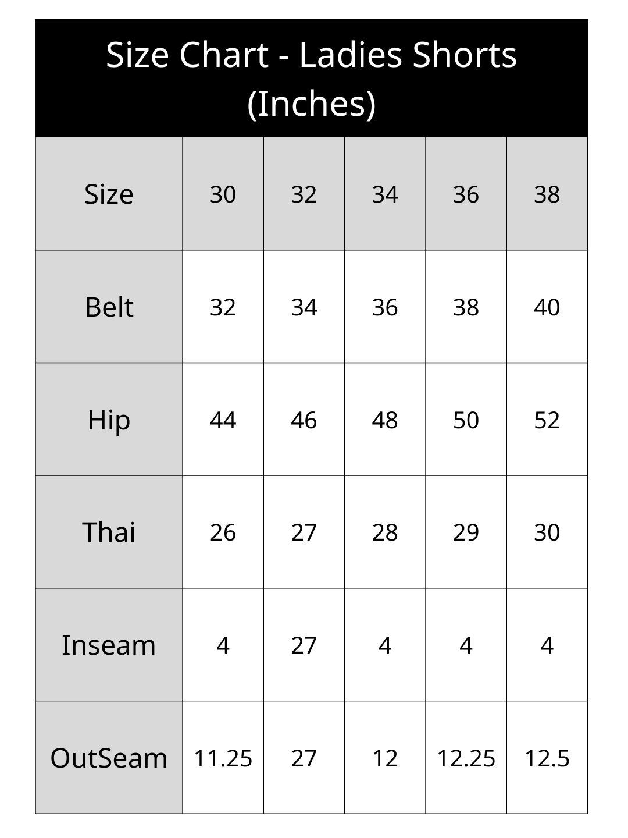628x838 pixels.
Task: Click Belt value 40 cell
Action: [x=547, y=307]
